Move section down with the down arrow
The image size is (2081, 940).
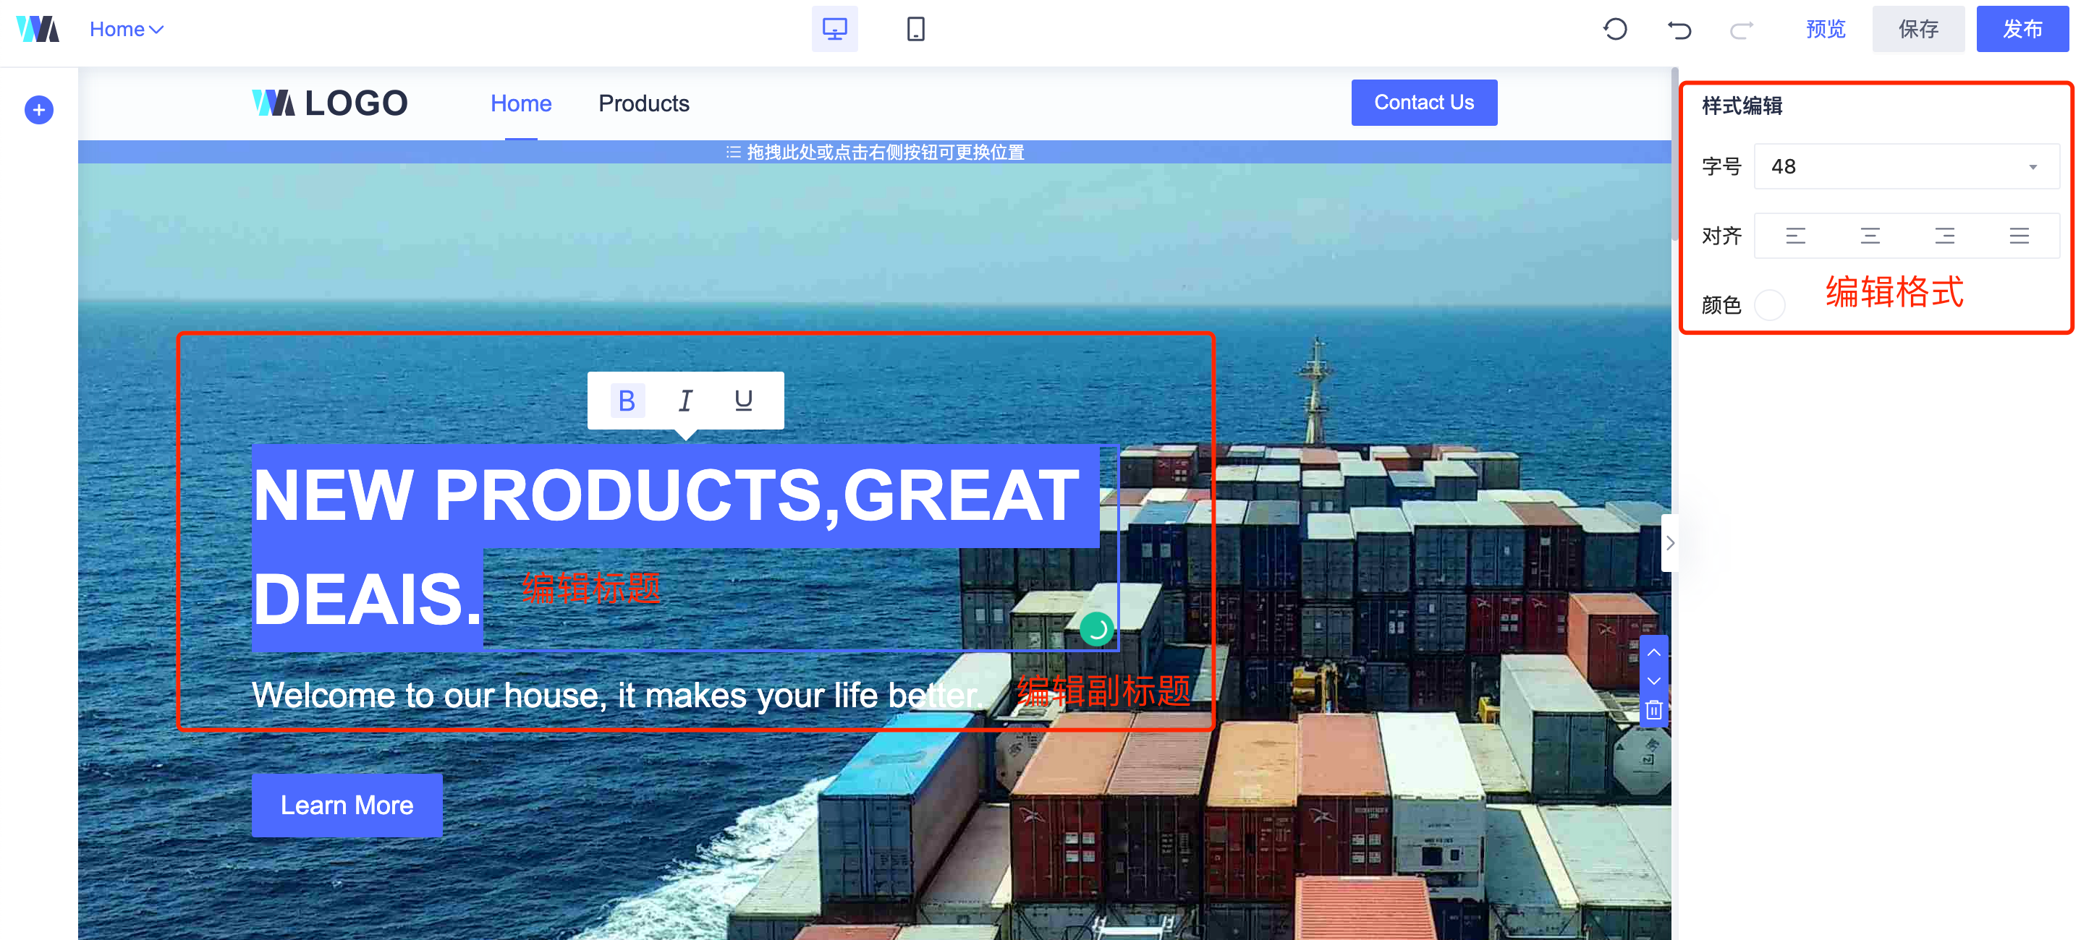[1653, 680]
